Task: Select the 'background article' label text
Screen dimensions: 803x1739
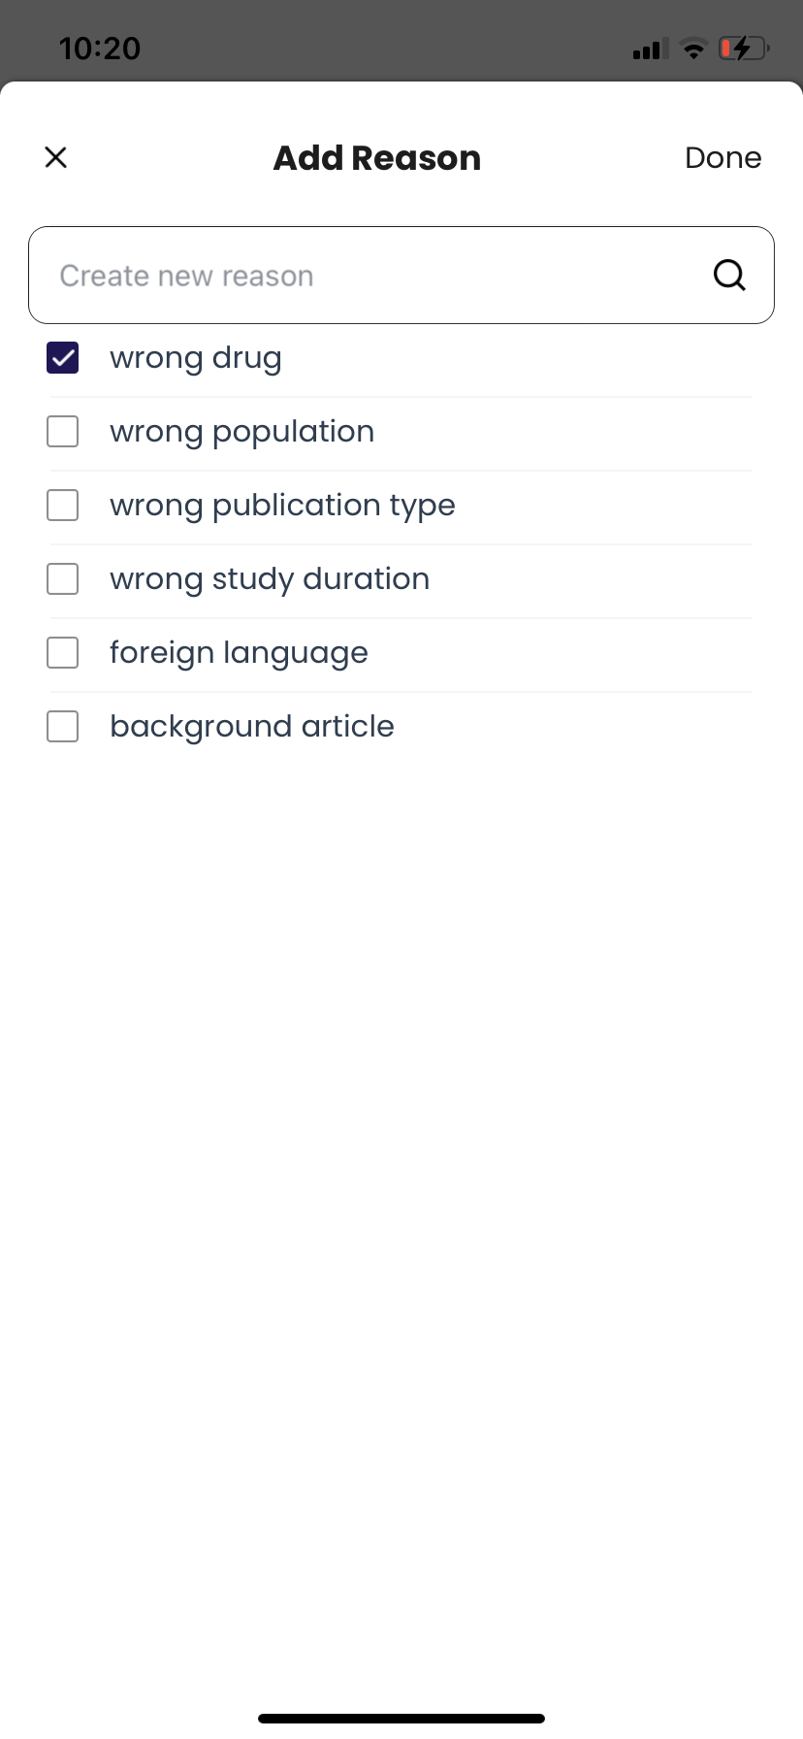Action: (252, 727)
